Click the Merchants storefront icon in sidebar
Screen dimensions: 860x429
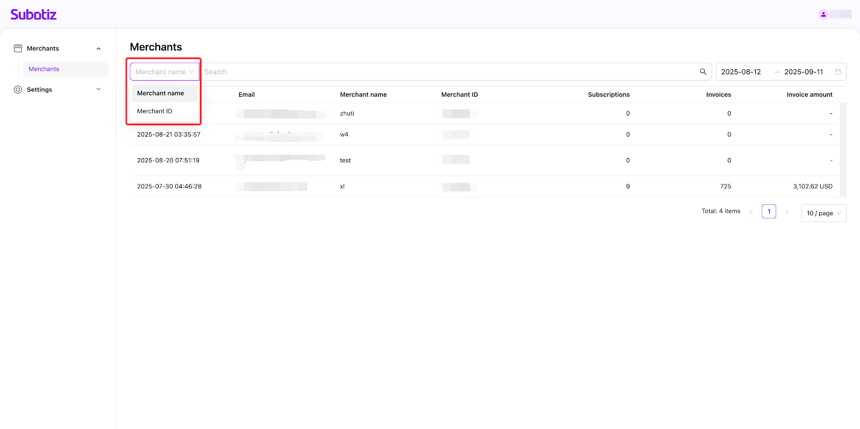(18, 48)
